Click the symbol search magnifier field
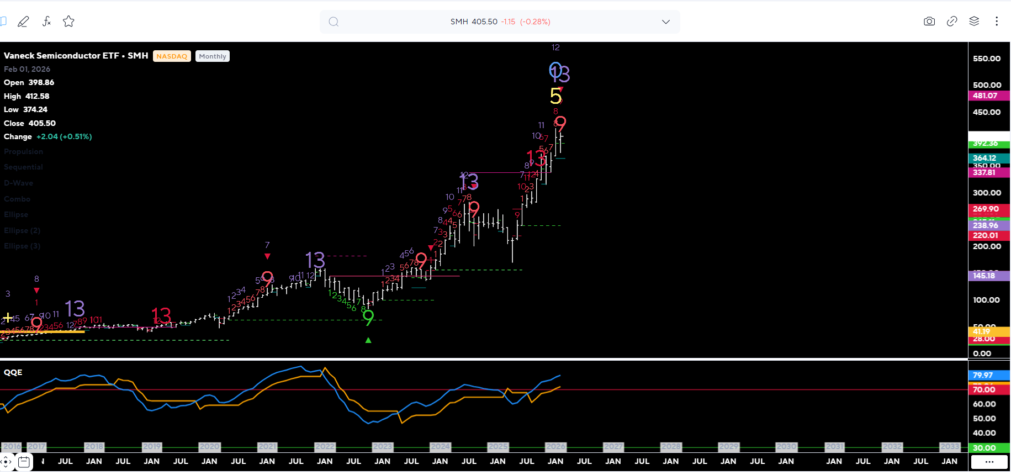1011x475 pixels. tap(334, 22)
